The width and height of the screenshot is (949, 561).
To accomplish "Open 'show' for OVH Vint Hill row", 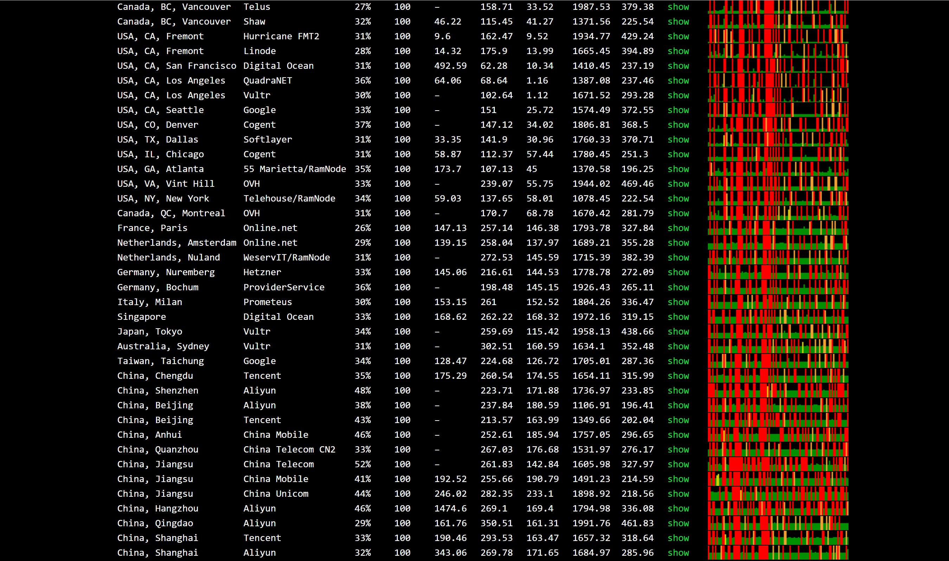I will pyautogui.click(x=678, y=184).
